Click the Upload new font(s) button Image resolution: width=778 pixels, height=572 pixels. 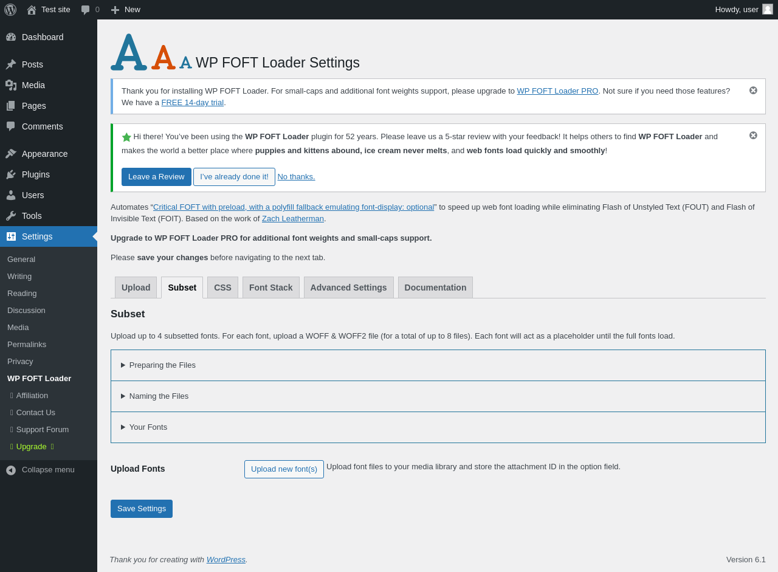(x=284, y=469)
